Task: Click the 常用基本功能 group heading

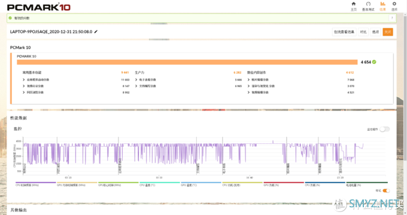Action: 32,72
